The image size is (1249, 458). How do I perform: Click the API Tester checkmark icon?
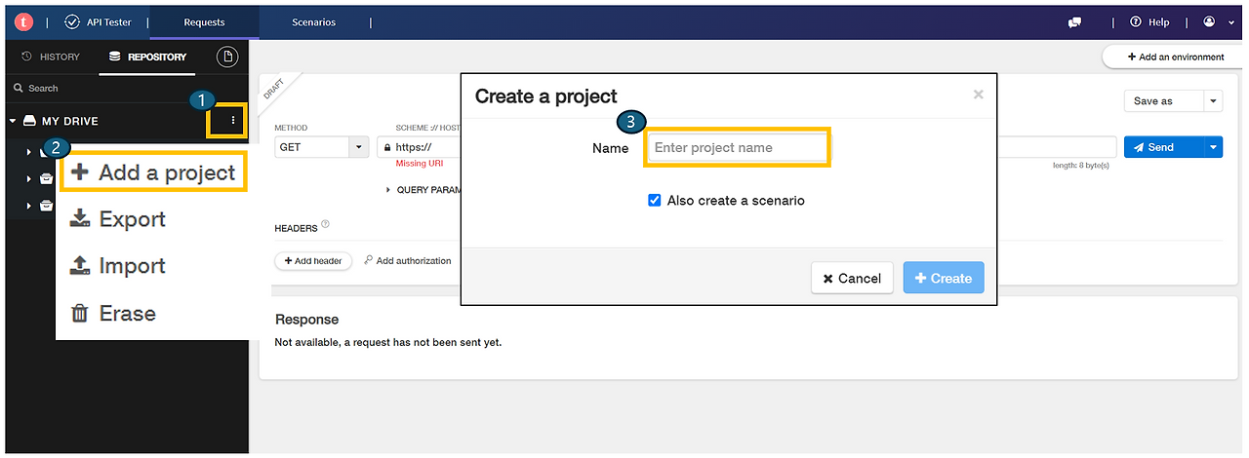point(73,21)
